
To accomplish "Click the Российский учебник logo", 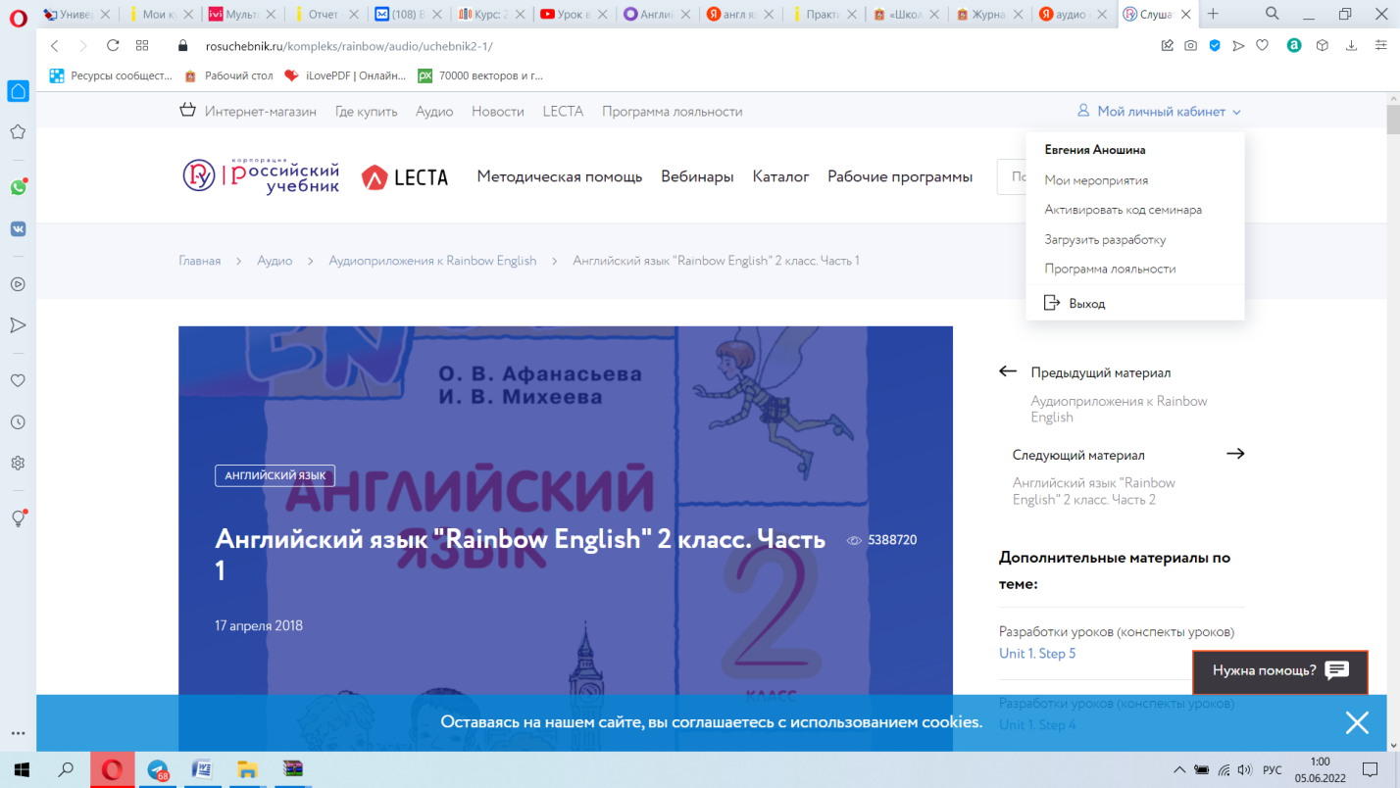I will (x=261, y=176).
